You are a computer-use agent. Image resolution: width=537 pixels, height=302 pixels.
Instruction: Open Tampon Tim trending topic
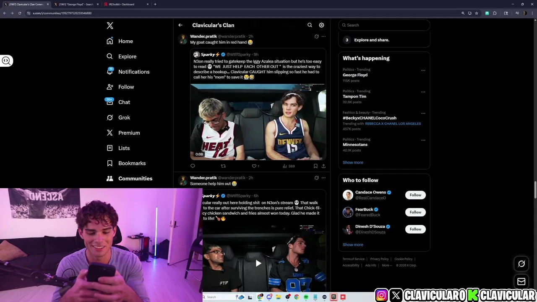355,96
